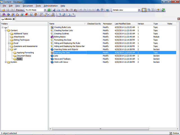Click the green refresh arrows icon
Viewport: 180px width, 135px height.
coord(163,10)
